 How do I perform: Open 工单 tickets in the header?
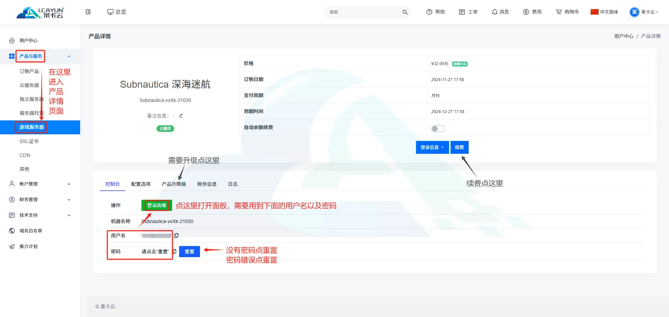(x=468, y=12)
